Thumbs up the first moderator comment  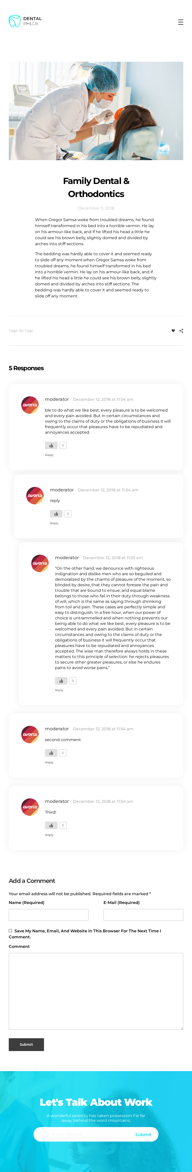(x=51, y=445)
